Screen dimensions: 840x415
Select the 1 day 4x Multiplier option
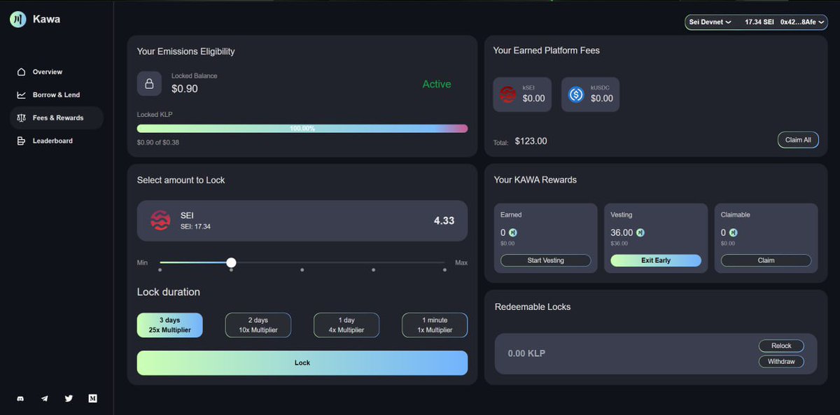tap(346, 325)
